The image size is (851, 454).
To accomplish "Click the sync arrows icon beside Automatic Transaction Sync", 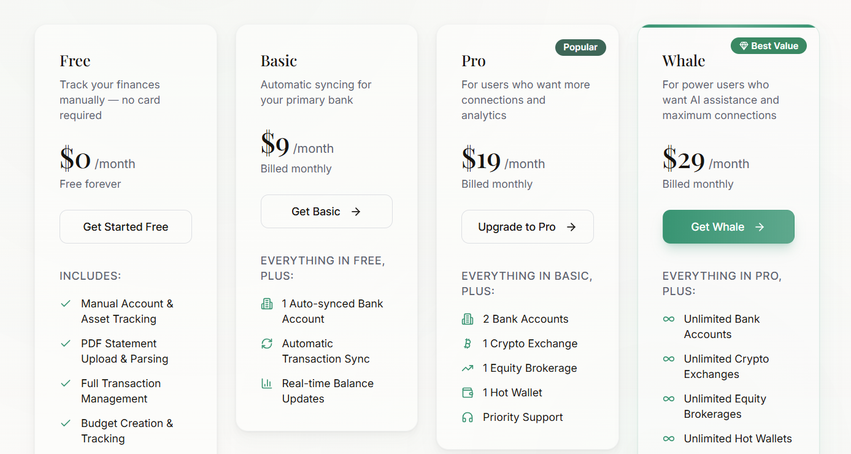I will tap(267, 344).
